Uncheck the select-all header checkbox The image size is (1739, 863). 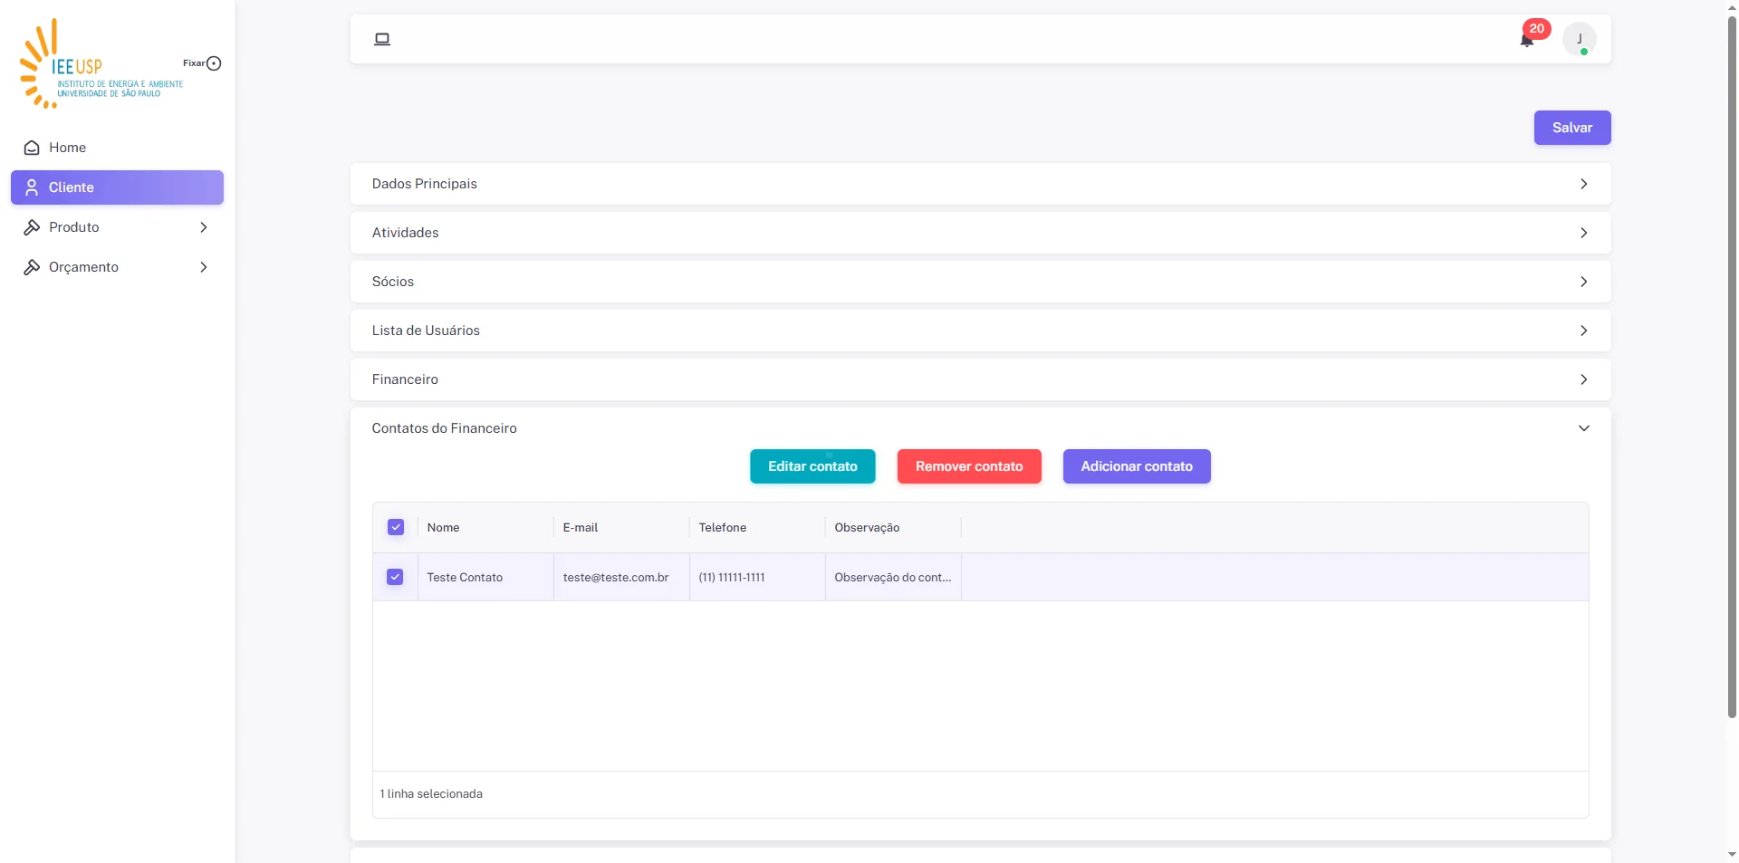pos(396,527)
